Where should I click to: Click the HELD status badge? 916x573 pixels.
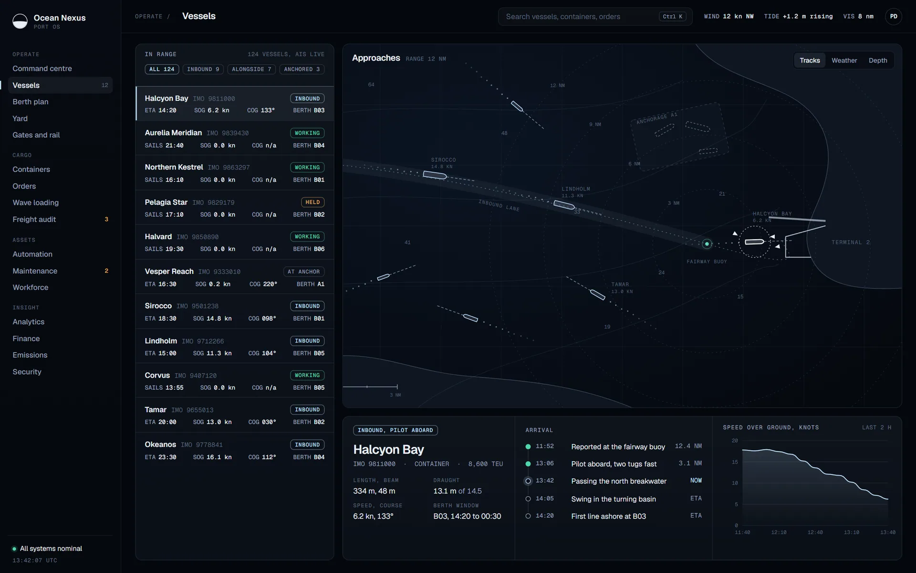pyautogui.click(x=312, y=202)
